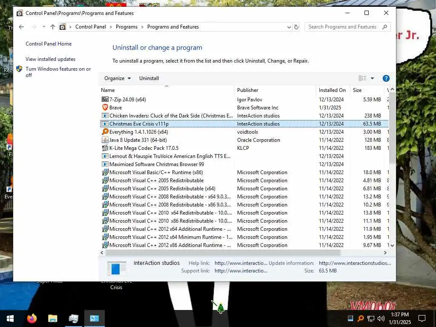Viewport: 436px width, 327px height.
Task: Open recent locations dropdown arrow
Action: pyautogui.click(x=44, y=27)
